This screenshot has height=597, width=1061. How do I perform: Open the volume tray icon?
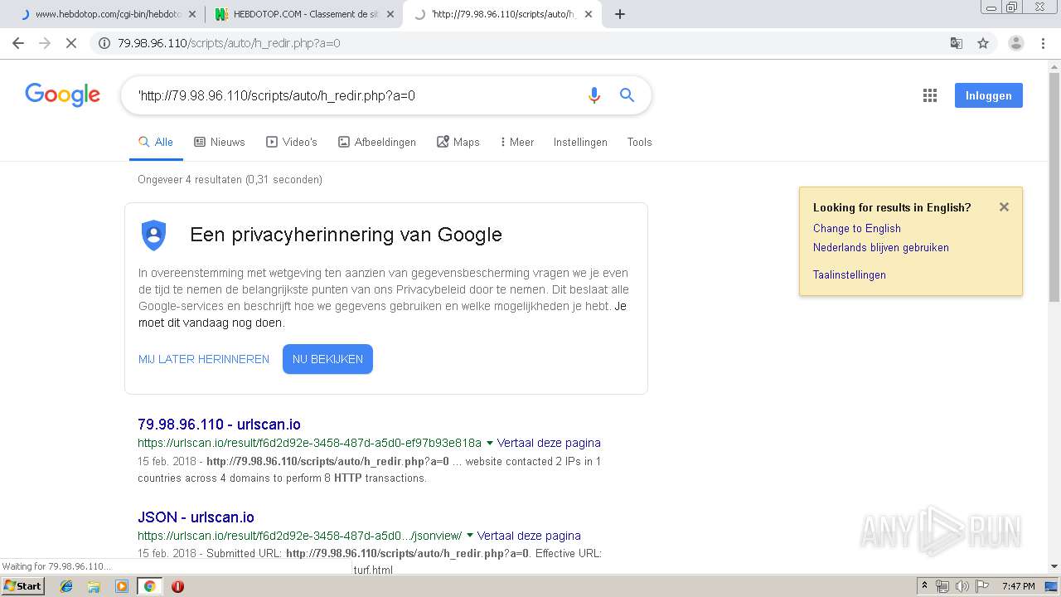[x=962, y=586]
